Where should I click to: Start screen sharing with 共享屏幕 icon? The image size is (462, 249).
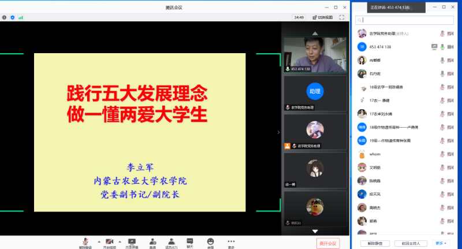tap(132, 240)
